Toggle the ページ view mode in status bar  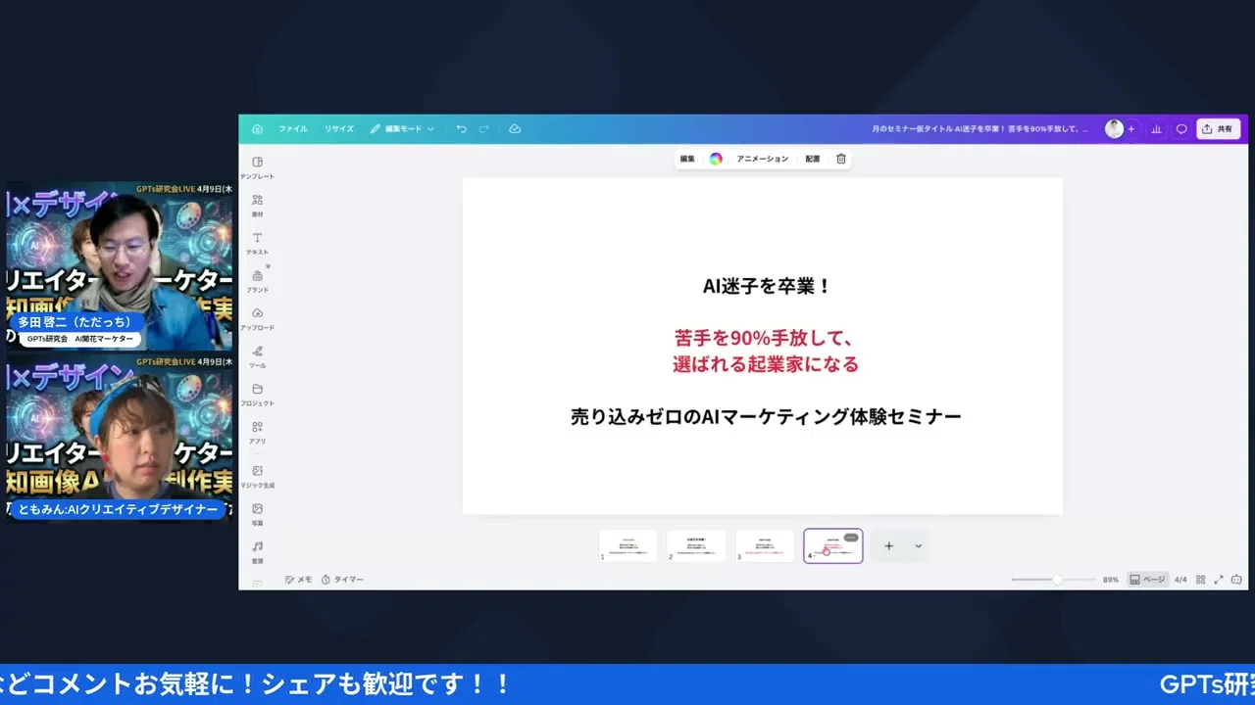pyautogui.click(x=1148, y=579)
